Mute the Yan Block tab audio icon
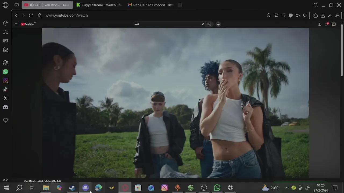 click(32, 5)
